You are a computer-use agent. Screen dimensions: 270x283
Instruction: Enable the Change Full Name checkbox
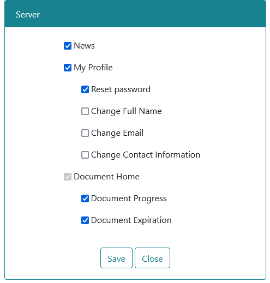tap(85, 111)
